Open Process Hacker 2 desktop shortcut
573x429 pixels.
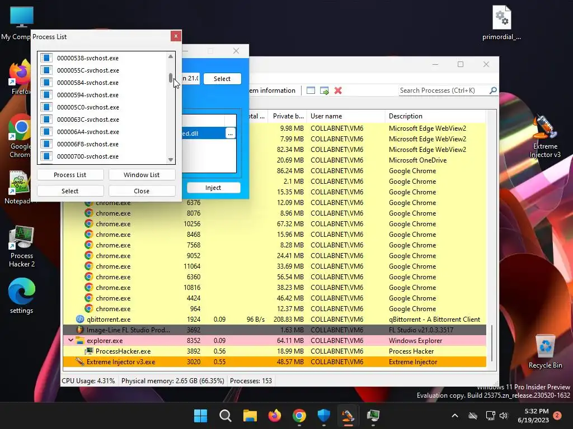[22, 246]
